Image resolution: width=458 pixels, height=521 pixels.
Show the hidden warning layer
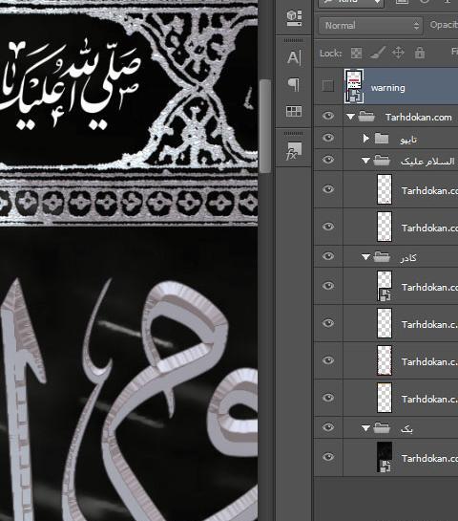click(x=328, y=86)
